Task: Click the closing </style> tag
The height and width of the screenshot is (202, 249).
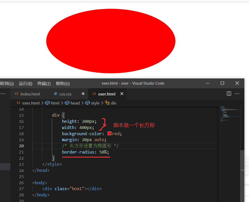Action: pos(52,164)
